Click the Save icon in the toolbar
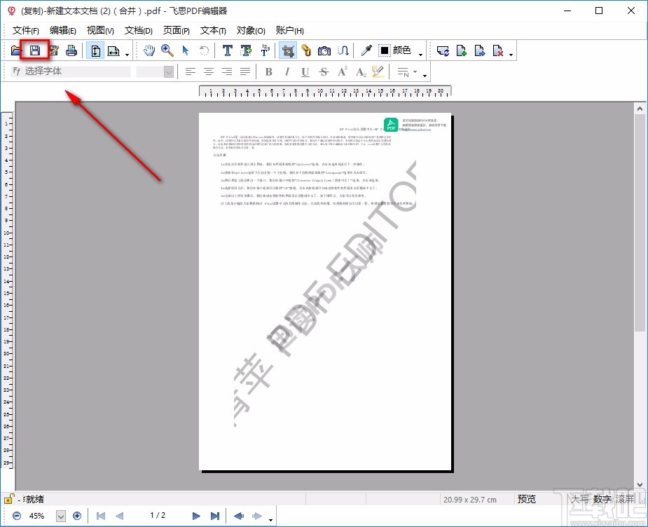Viewport: 648px width, 527px height. pos(34,50)
